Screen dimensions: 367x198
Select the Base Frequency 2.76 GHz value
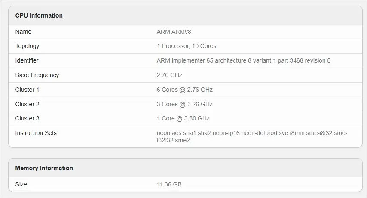(169, 75)
